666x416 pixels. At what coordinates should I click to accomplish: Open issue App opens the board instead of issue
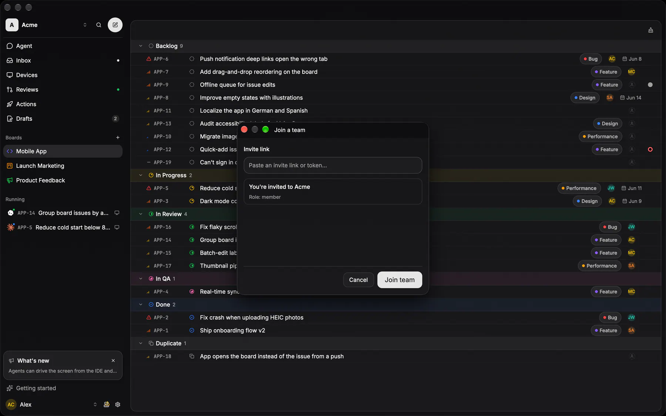point(272,357)
